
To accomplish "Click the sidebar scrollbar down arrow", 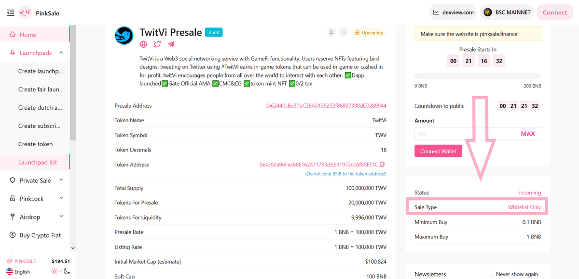I will 73,248.
